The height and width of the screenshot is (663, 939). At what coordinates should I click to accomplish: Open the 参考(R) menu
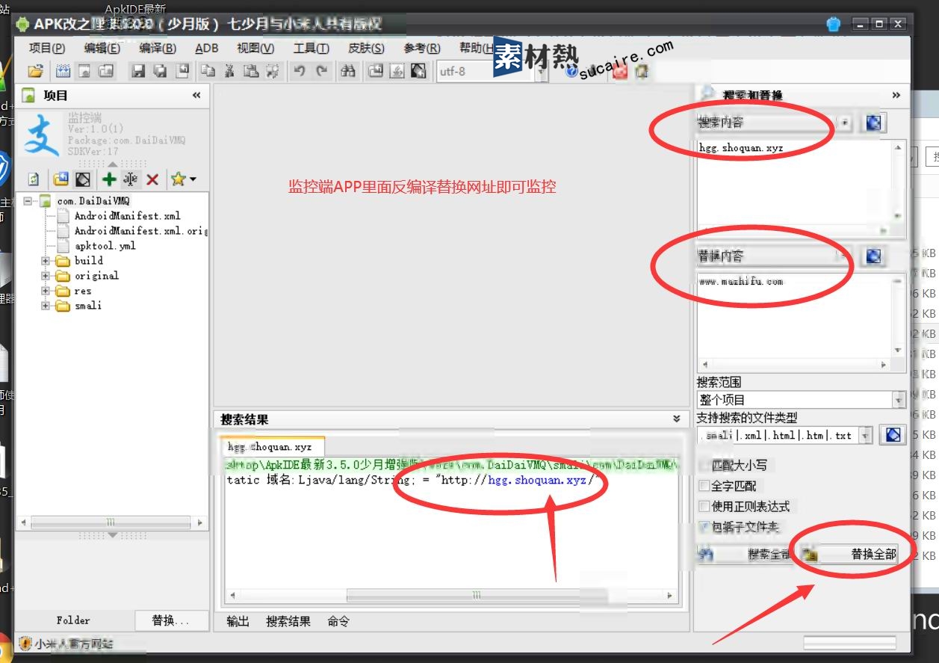[422, 48]
